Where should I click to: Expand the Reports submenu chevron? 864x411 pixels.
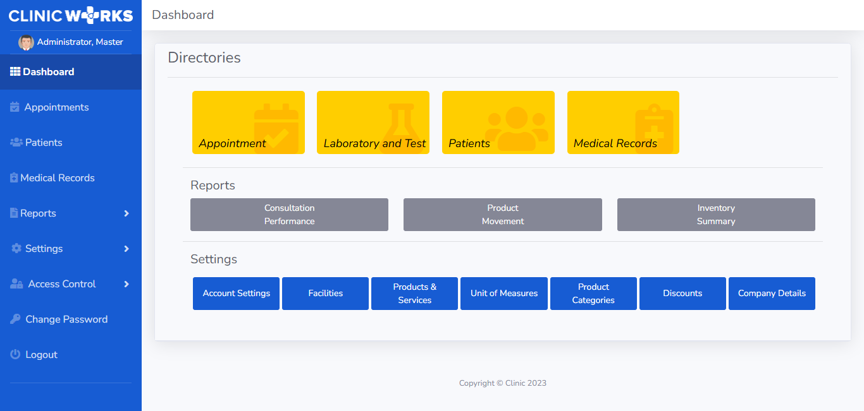coord(127,213)
